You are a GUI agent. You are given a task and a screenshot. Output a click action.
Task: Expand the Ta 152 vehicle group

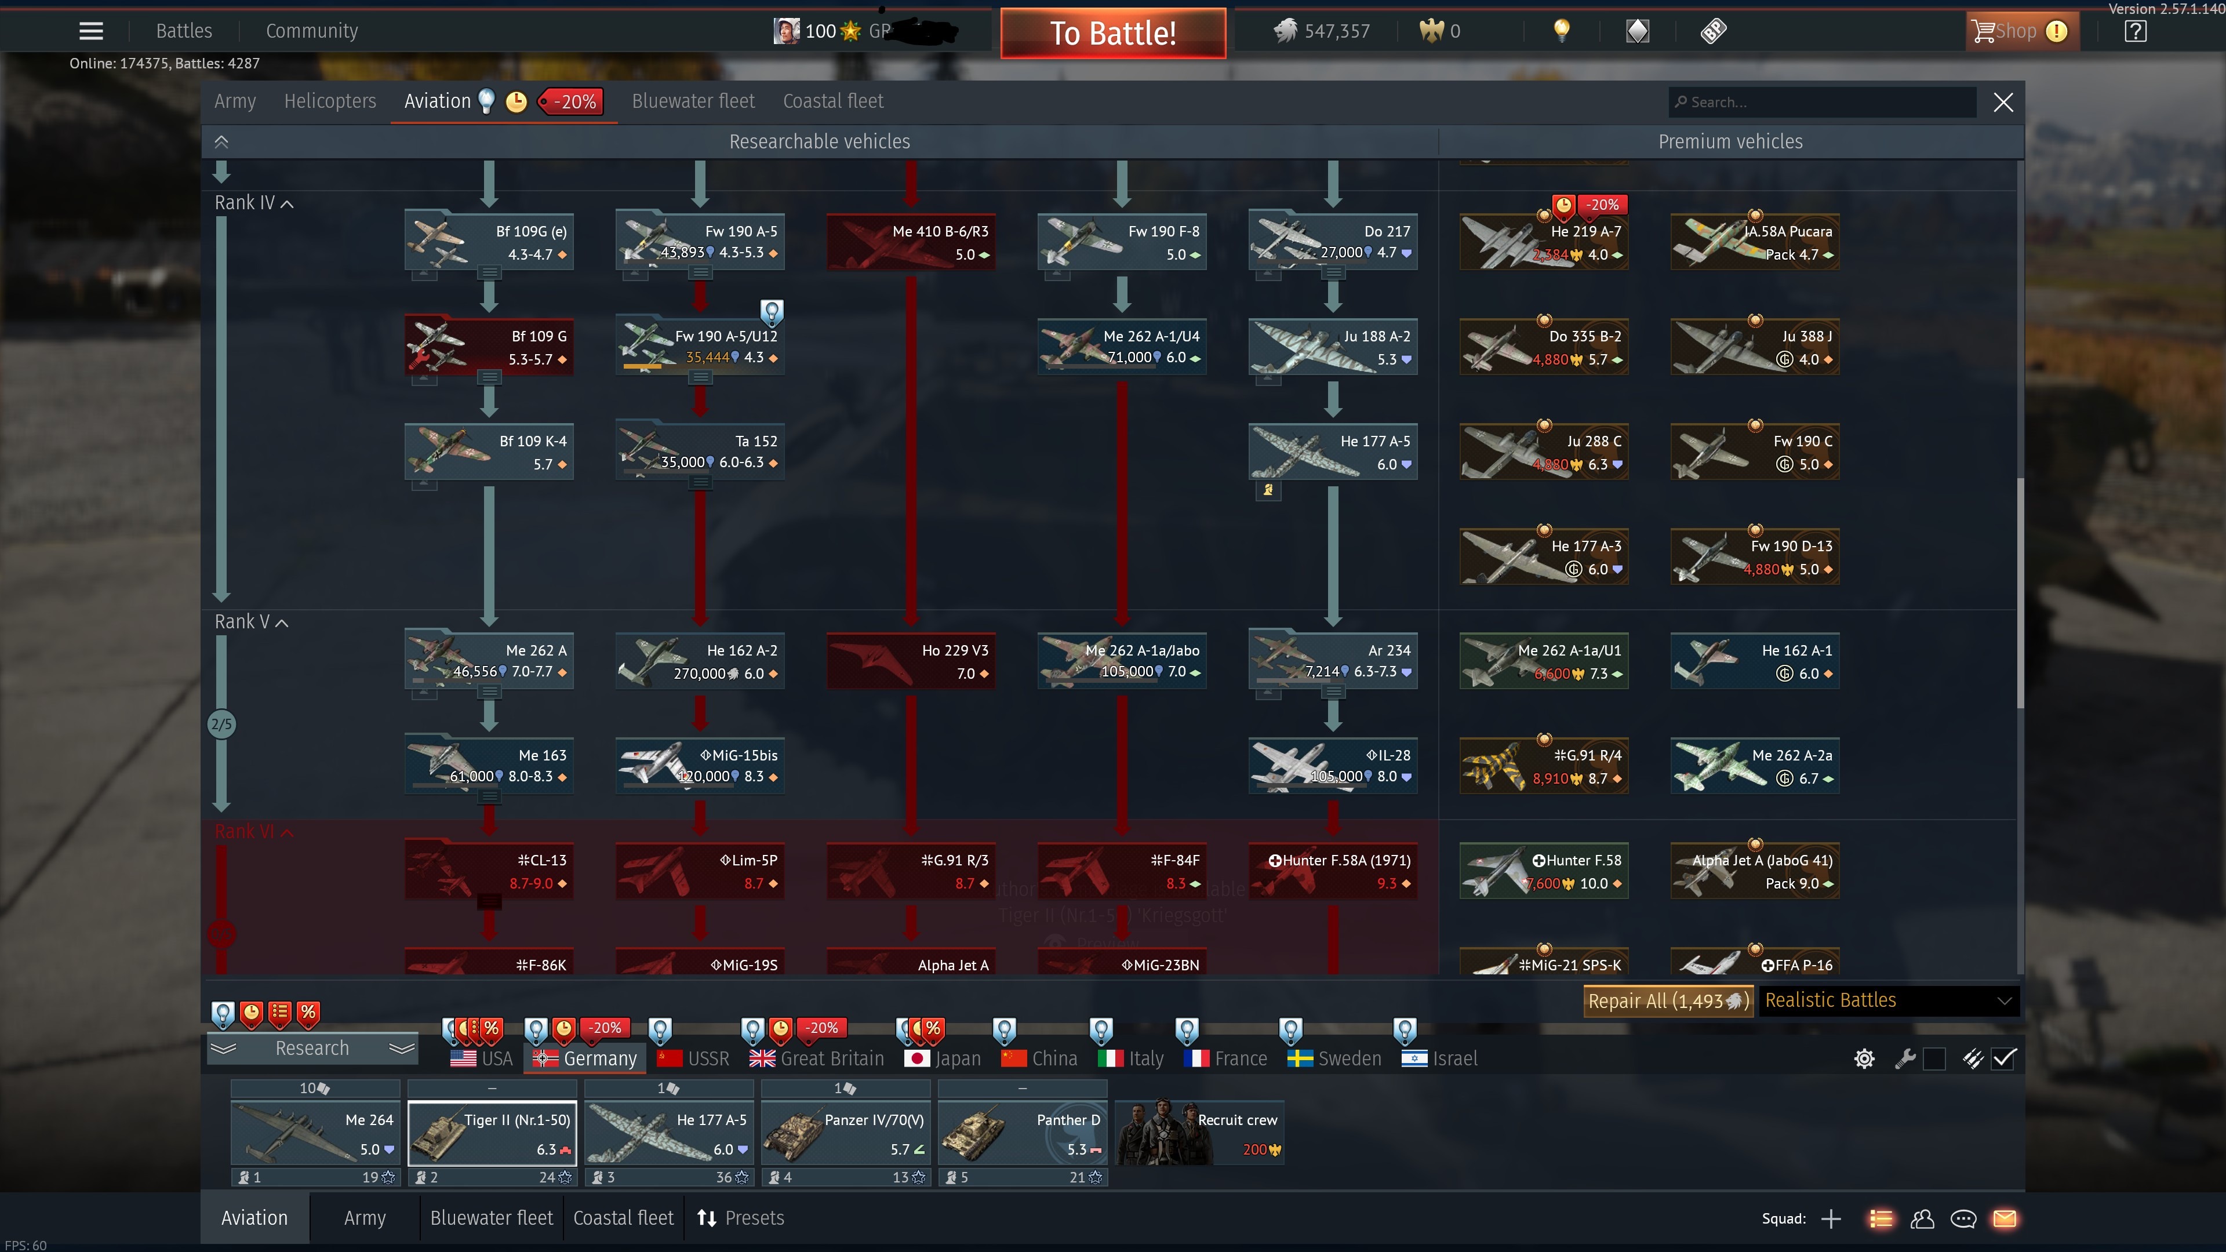click(x=701, y=482)
